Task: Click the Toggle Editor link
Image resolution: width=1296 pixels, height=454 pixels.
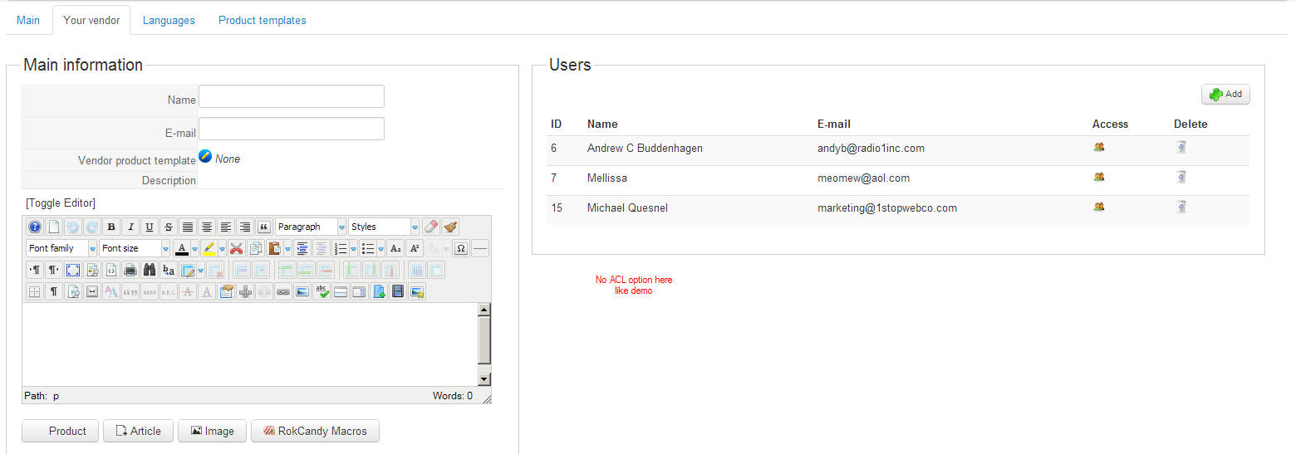Action: tap(61, 203)
